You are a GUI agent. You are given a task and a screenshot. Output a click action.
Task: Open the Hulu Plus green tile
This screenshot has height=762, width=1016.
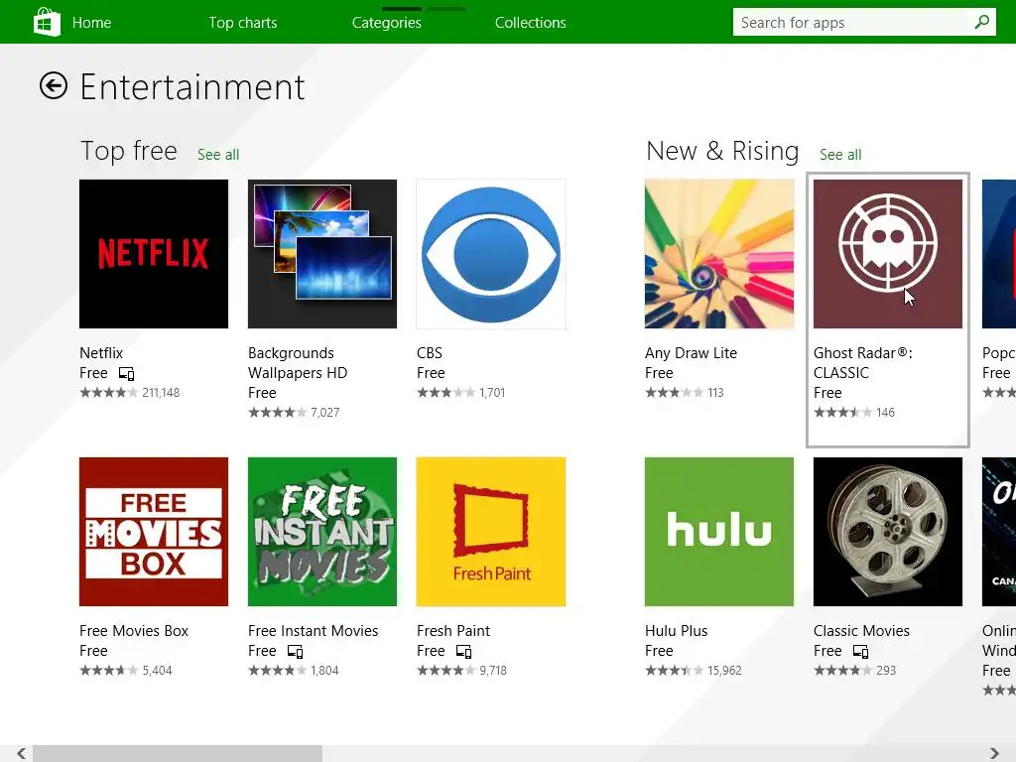pos(719,532)
